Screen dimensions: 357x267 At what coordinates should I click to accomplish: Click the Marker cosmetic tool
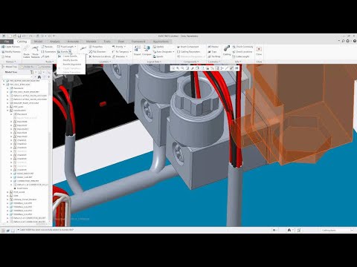(x=213, y=47)
